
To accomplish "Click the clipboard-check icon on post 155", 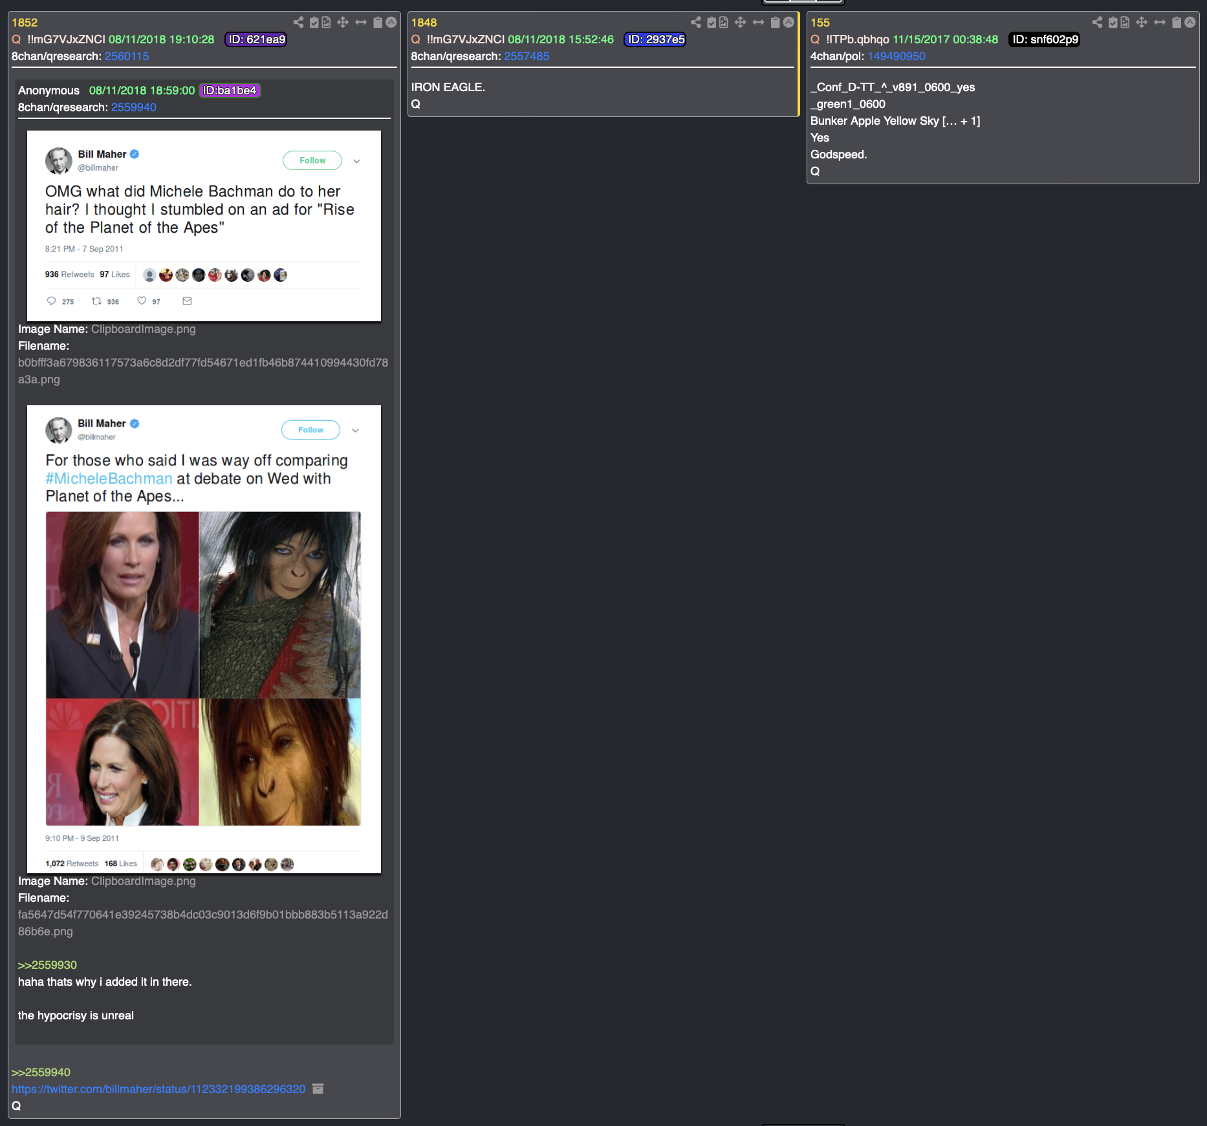I will 1113,23.
